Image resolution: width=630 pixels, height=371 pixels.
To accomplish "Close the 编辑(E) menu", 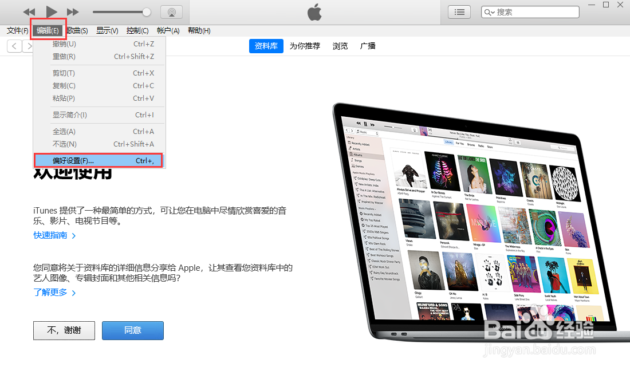I will click(48, 30).
